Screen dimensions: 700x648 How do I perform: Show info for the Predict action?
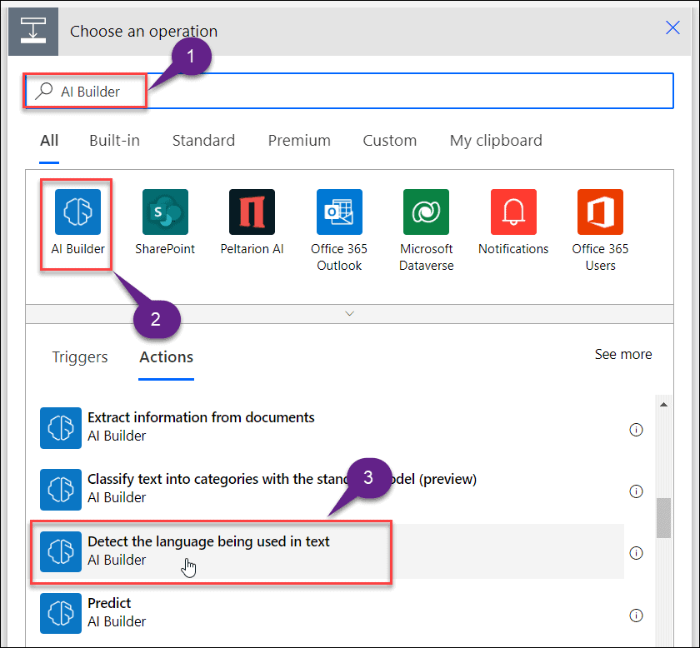[x=636, y=615]
